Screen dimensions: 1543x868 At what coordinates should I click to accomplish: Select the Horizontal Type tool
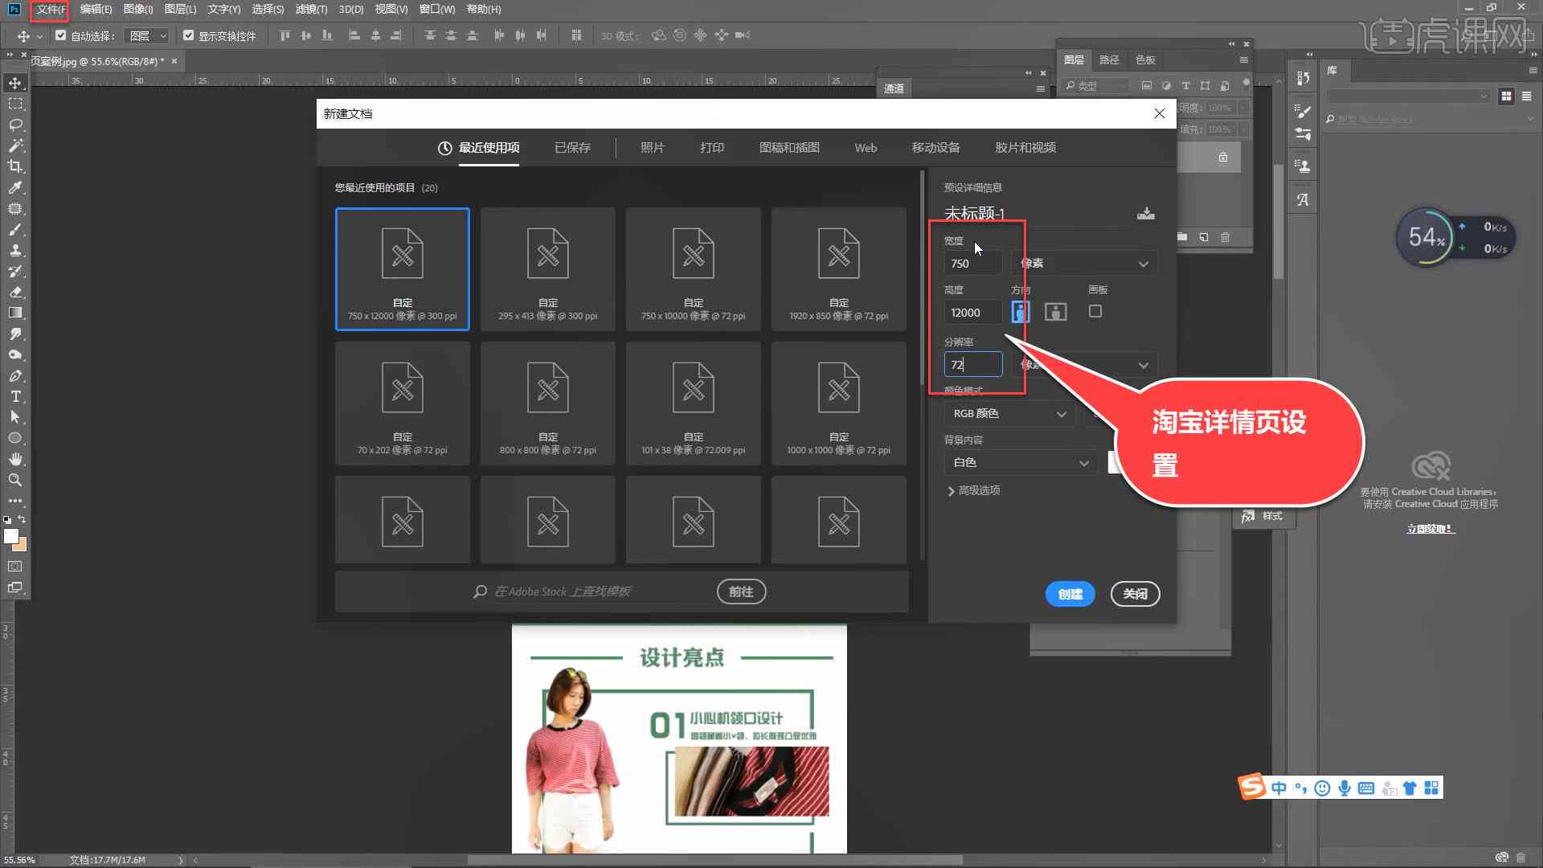coord(15,396)
